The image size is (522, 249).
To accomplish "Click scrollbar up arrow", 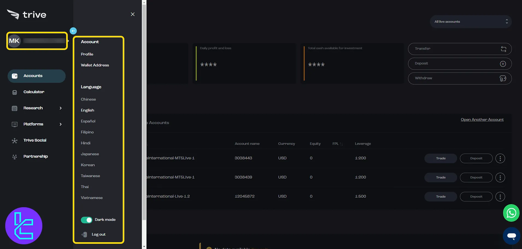I will [x=144, y=2].
